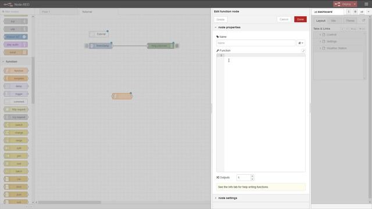Switch to the dashboard Site tab
Screen dimensions: 372x209
coord(334,21)
